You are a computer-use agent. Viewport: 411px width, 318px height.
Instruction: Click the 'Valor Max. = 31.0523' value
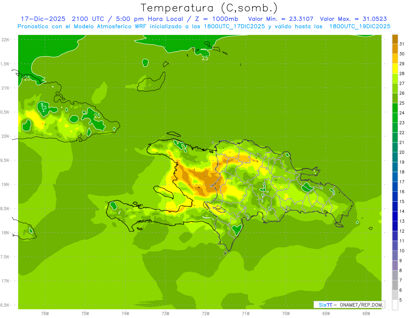[x=353, y=19]
